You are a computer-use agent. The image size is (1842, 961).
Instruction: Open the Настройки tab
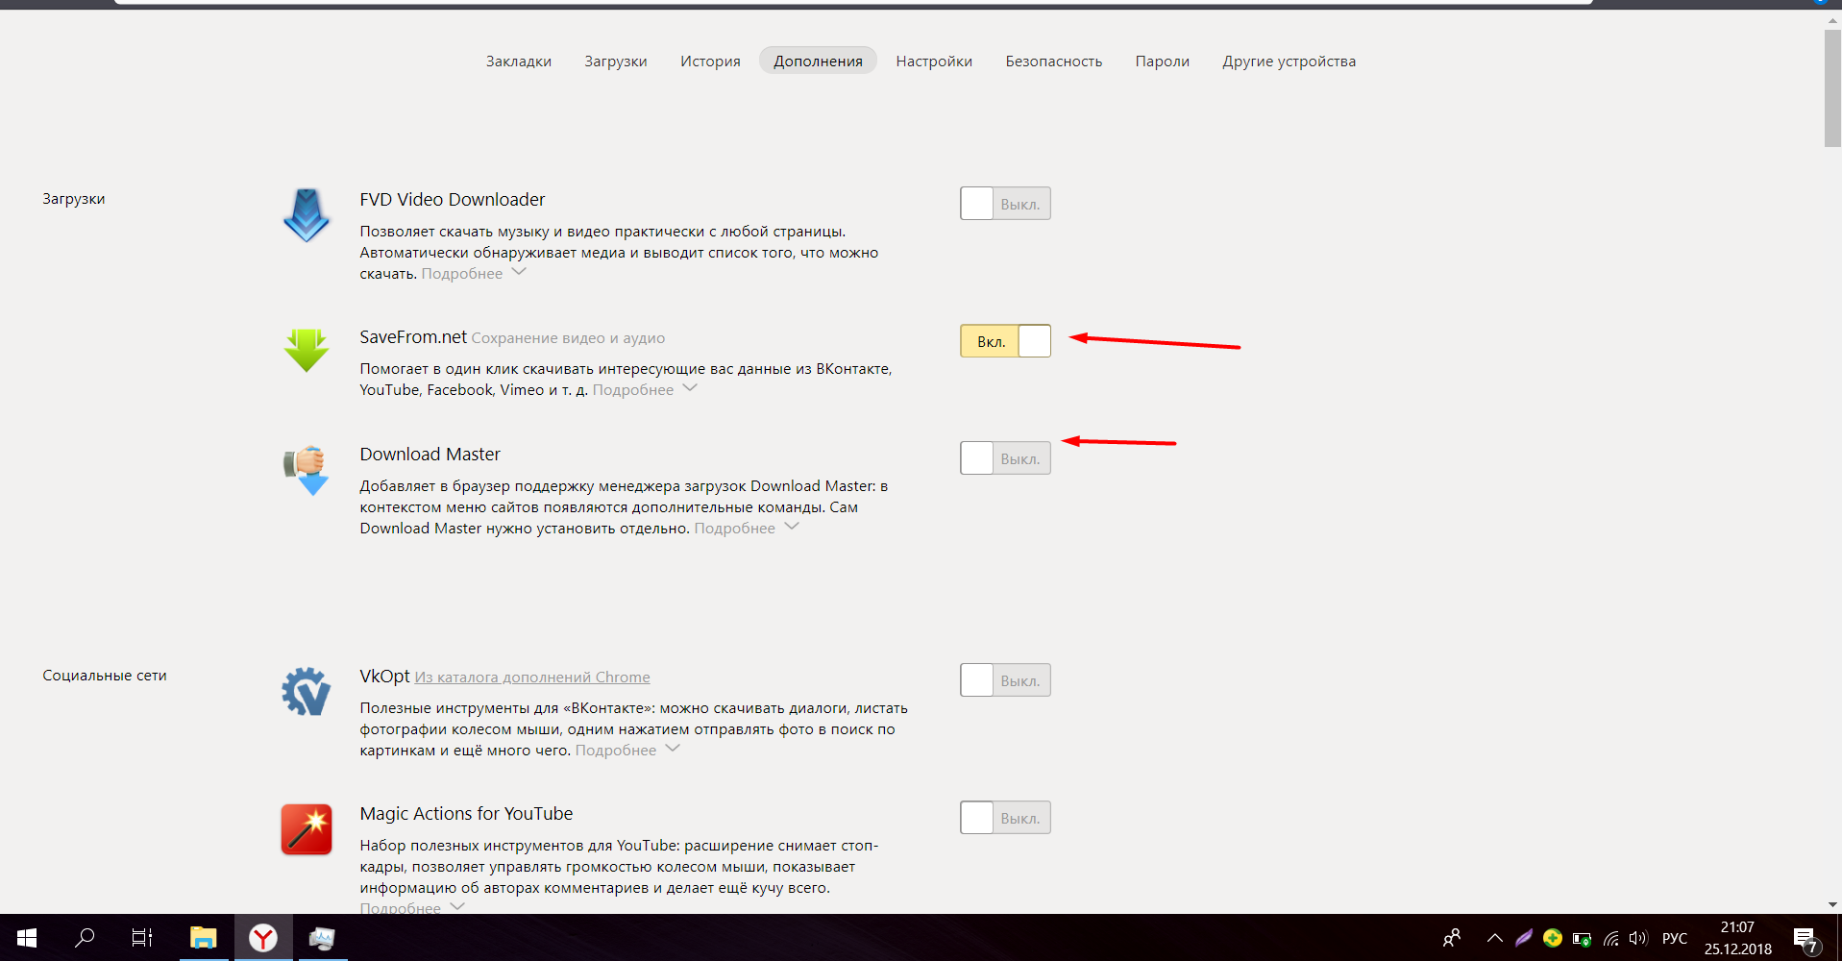coord(934,61)
